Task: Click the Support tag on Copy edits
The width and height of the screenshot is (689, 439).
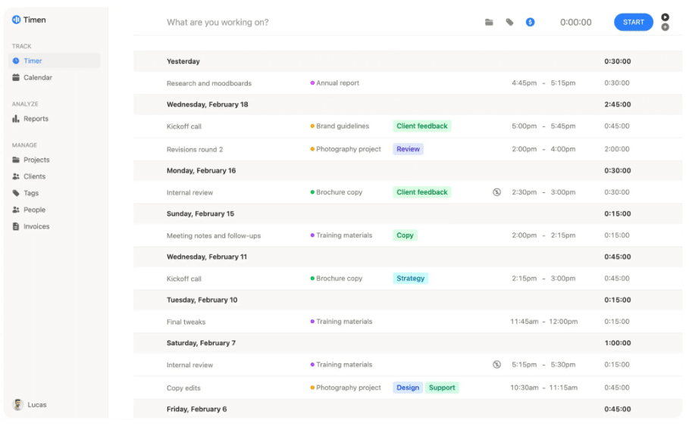Action: point(442,388)
